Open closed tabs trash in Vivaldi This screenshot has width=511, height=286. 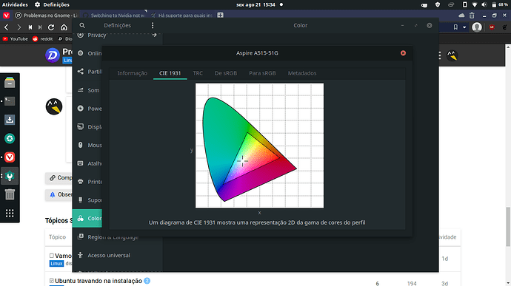[x=472, y=16]
